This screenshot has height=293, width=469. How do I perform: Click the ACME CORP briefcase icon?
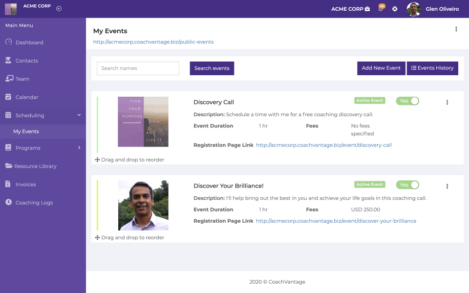click(367, 9)
